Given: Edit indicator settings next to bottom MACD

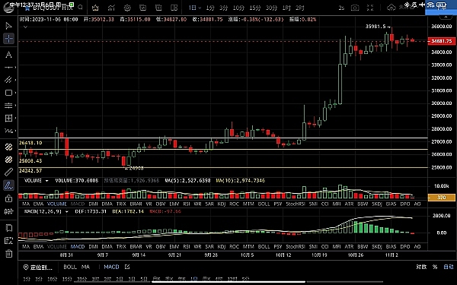Looking at the screenshot, I should (x=127, y=267).
